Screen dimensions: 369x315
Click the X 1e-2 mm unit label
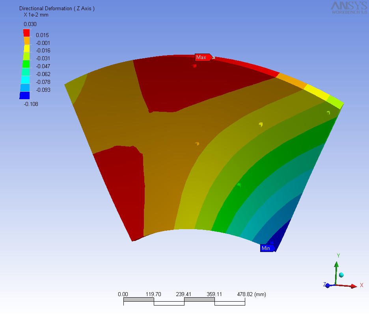36,15
